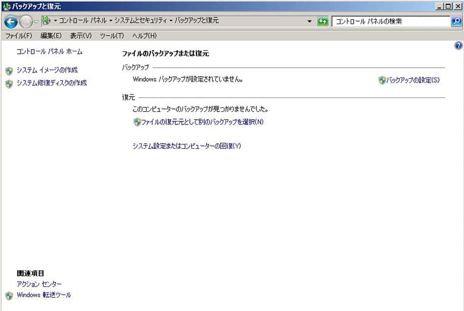Click the magnifier search icon
The width and height of the screenshot is (464, 311).
pos(457,21)
